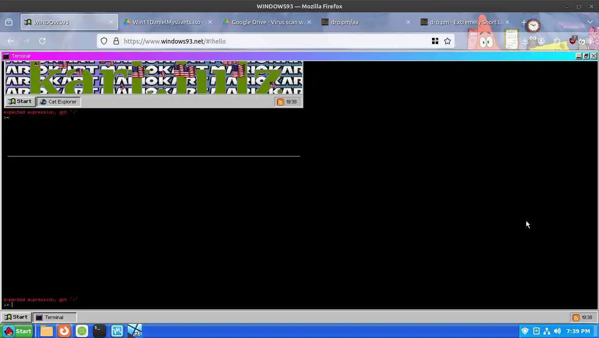
Task: Maximize the Firefox window
Action: click(579, 6)
